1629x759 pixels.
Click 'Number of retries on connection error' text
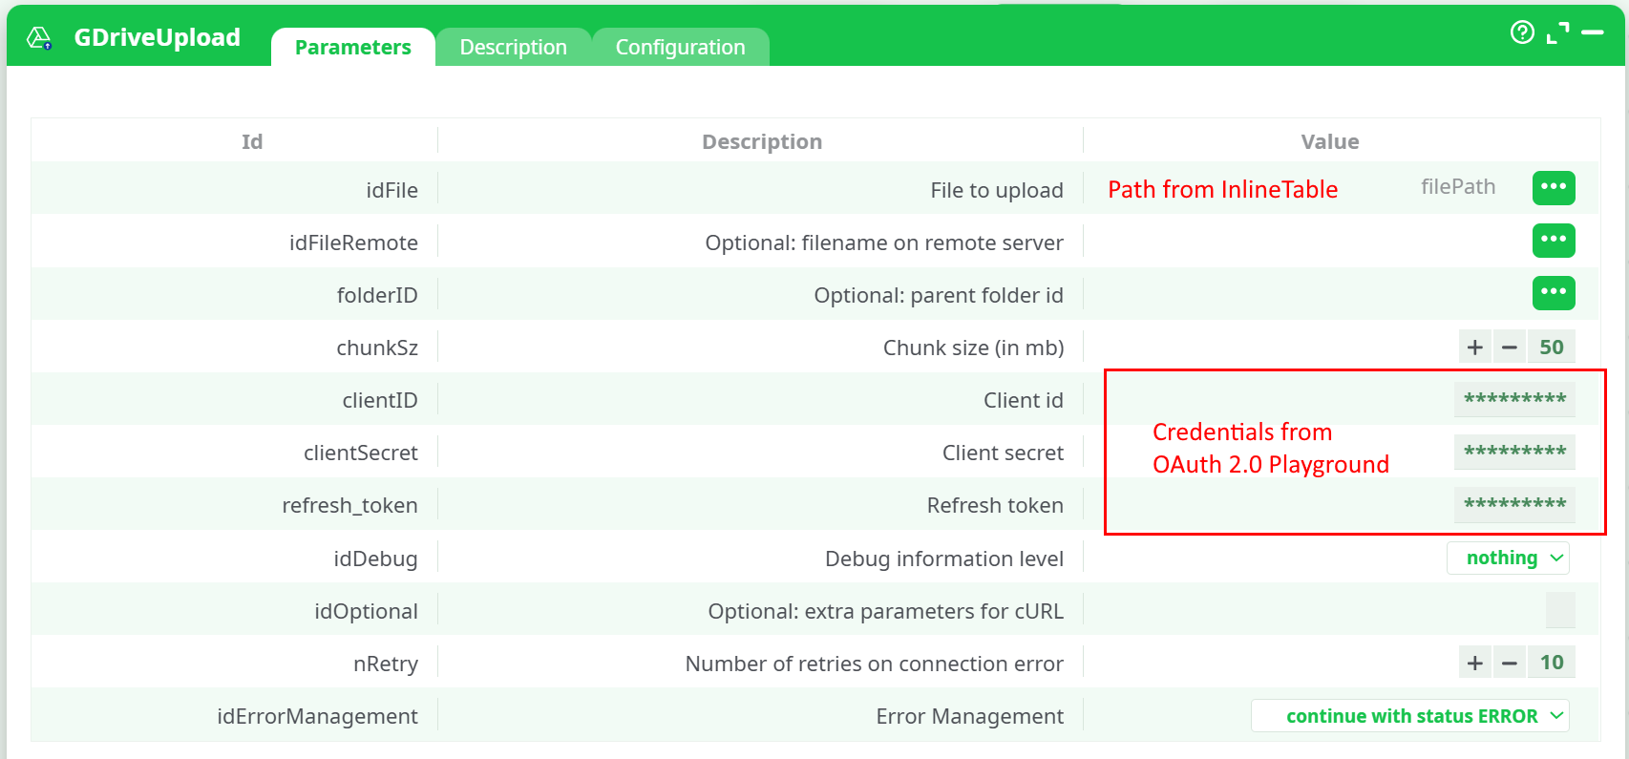pos(875,664)
